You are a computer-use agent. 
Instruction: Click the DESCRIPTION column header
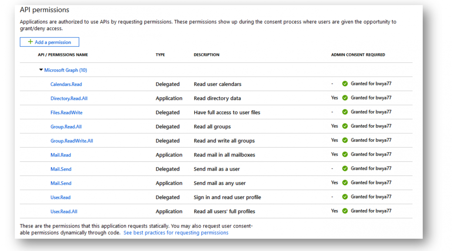[x=206, y=54]
